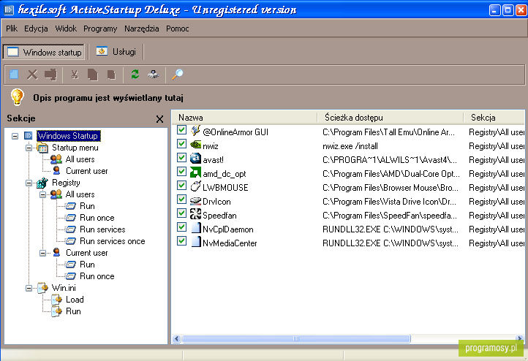Open the Widok menu
This screenshot has height=361, width=528.
(66, 28)
